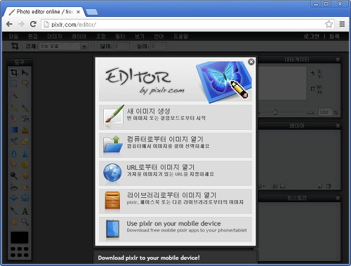Choose 컴퓨터로부터 이미지 열기 option
The width and height of the screenshot is (351, 266).
click(x=175, y=145)
